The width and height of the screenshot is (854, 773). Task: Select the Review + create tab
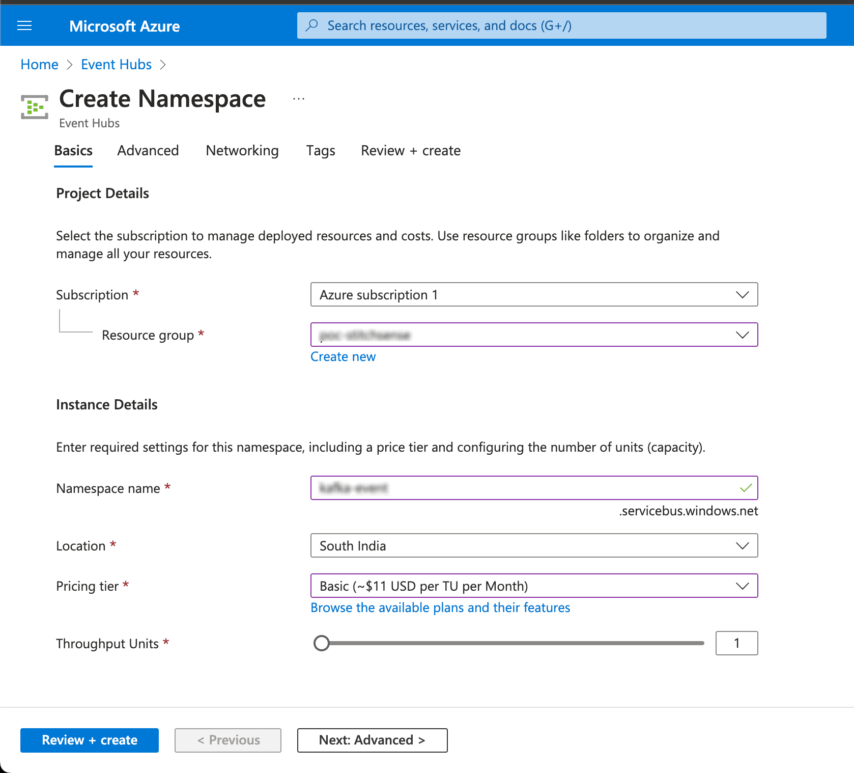coord(410,151)
